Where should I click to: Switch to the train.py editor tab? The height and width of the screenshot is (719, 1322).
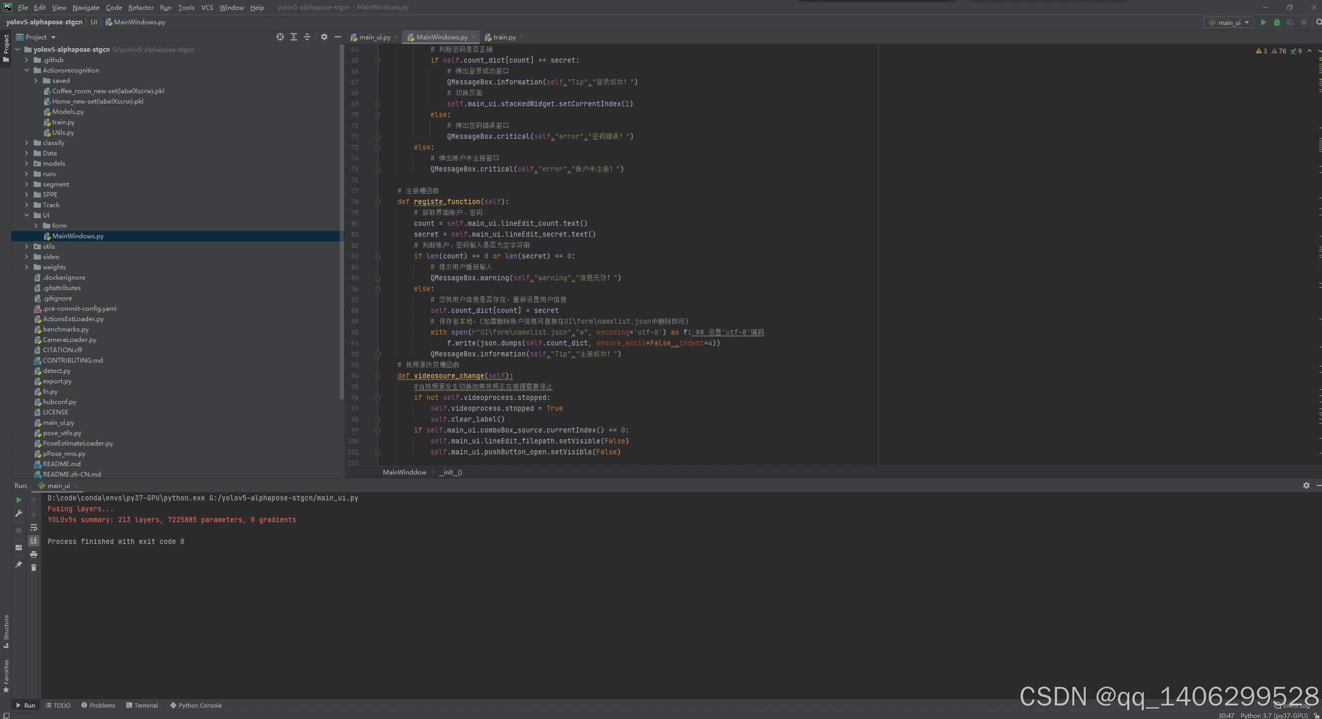504,37
